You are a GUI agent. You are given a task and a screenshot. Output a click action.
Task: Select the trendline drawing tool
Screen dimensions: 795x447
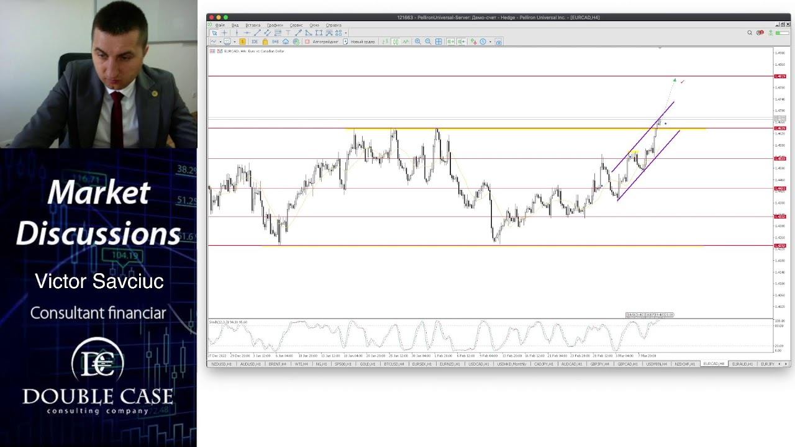click(x=258, y=33)
